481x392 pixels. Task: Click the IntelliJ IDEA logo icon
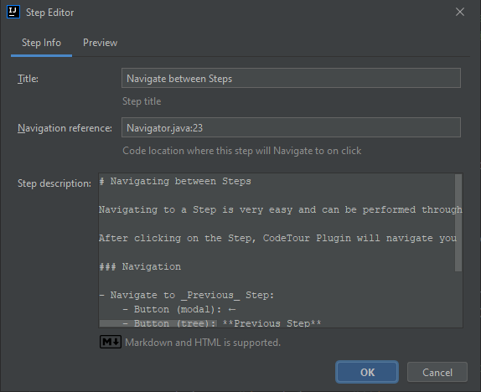point(13,13)
